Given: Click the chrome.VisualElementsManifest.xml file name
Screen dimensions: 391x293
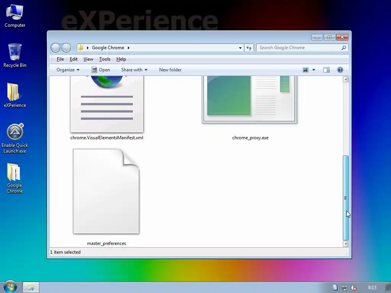Looking at the screenshot, I should click(x=107, y=138).
